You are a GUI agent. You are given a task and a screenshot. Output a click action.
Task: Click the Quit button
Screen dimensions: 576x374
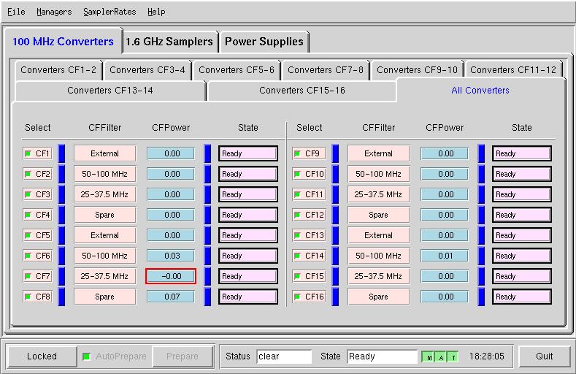[544, 356]
